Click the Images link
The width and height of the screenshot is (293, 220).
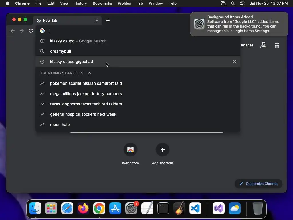coord(247,45)
